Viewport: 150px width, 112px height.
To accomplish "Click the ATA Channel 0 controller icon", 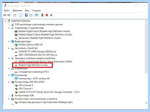I will pyautogui.click(x=16, y=85).
